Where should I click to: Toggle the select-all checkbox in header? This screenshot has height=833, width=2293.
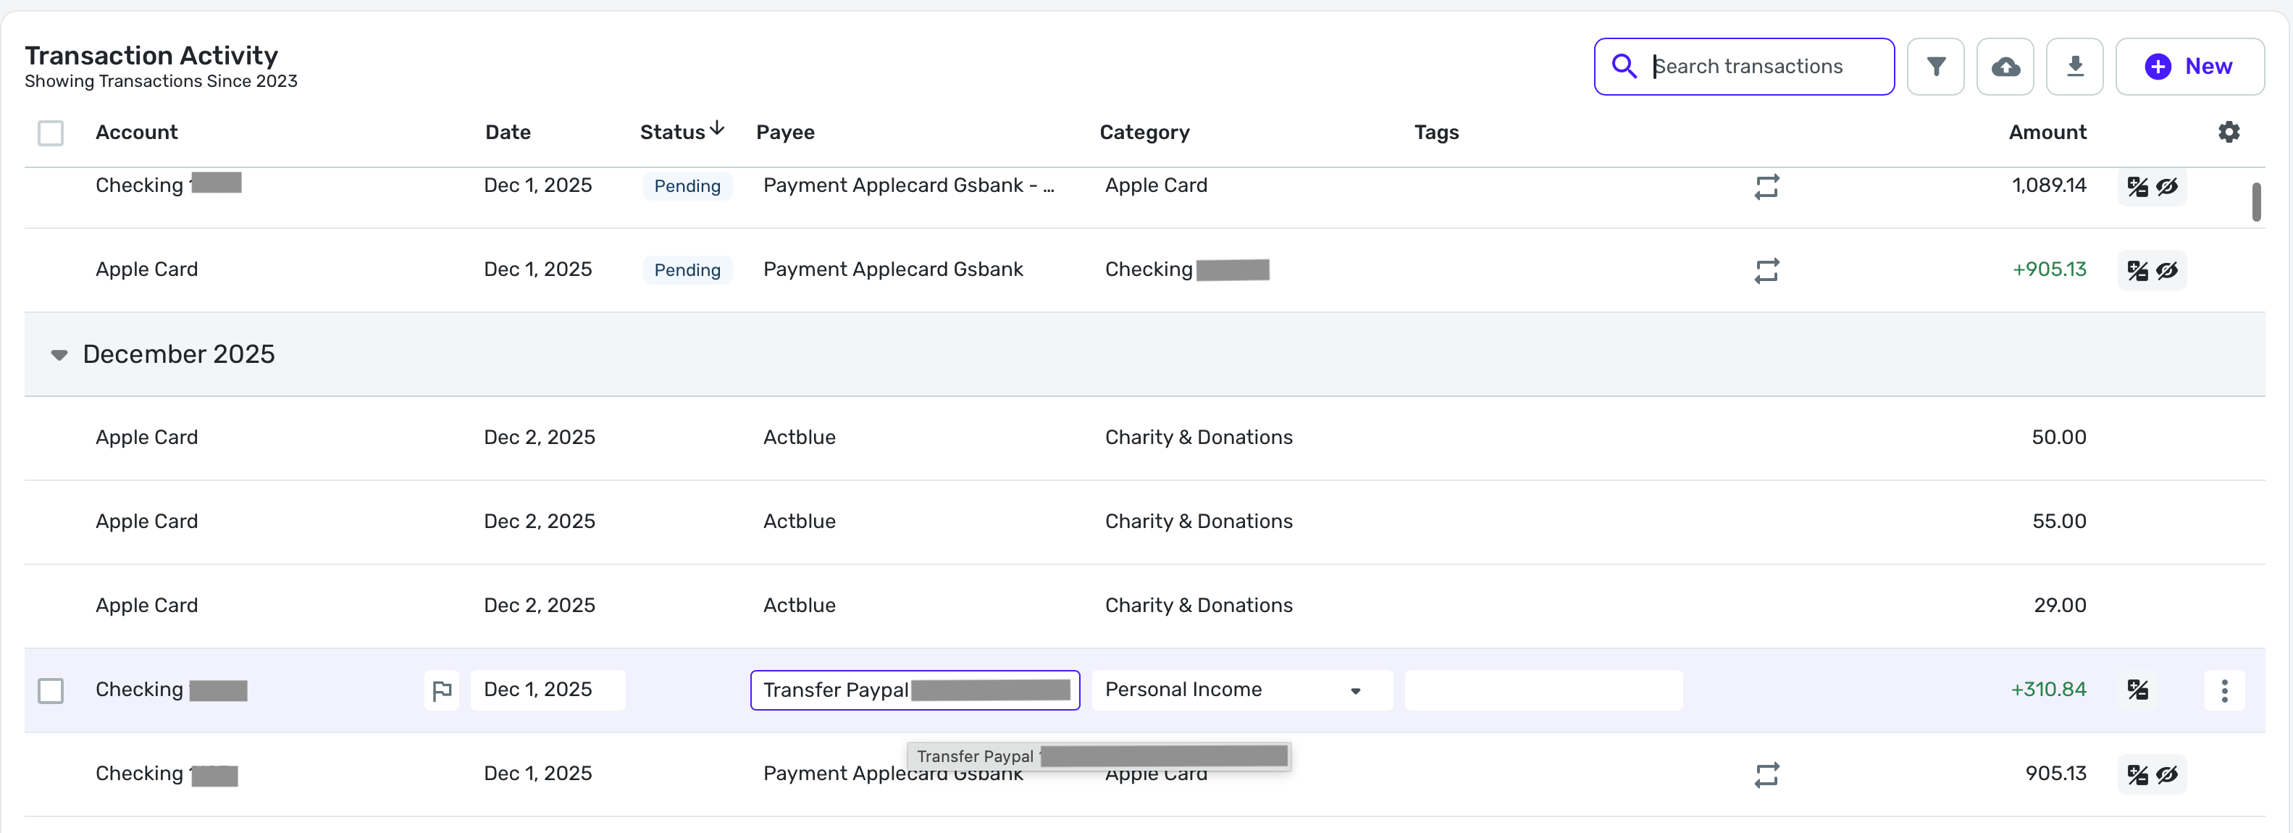pyautogui.click(x=51, y=133)
